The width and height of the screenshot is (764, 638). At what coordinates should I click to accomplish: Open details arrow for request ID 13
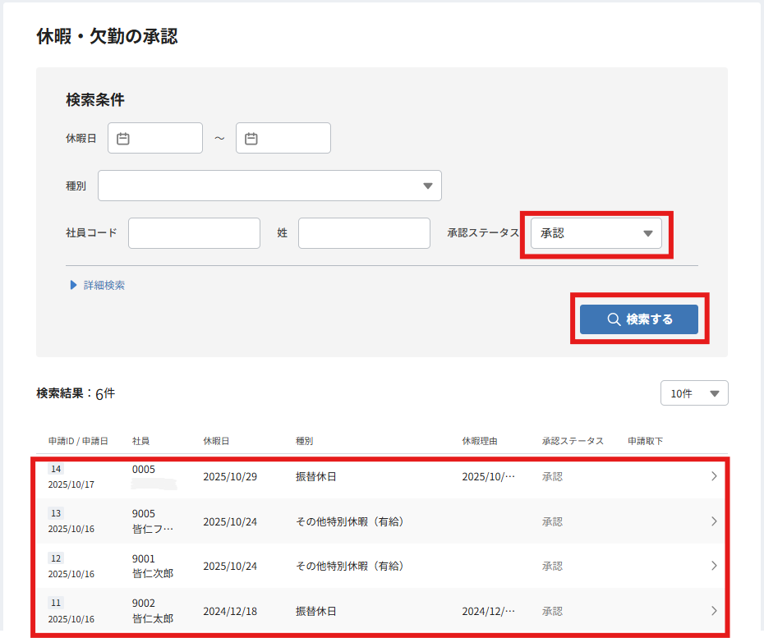713,521
